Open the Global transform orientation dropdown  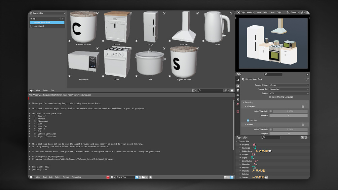tap(293, 12)
